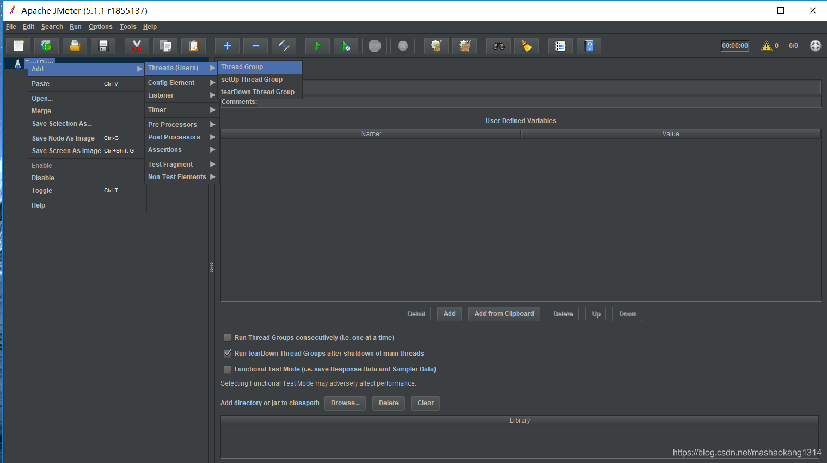Image resolution: width=827 pixels, height=463 pixels.
Task: Click the Collapse All minus icon
Action: tap(255, 46)
